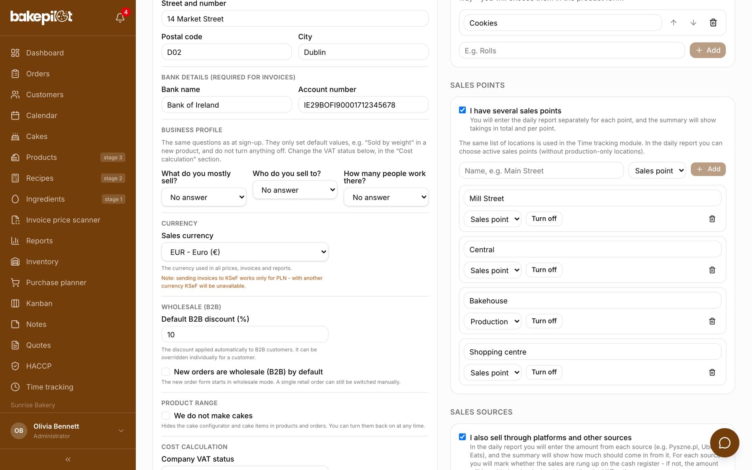
Task: Open the Sales currency dropdown
Action: click(245, 252)
